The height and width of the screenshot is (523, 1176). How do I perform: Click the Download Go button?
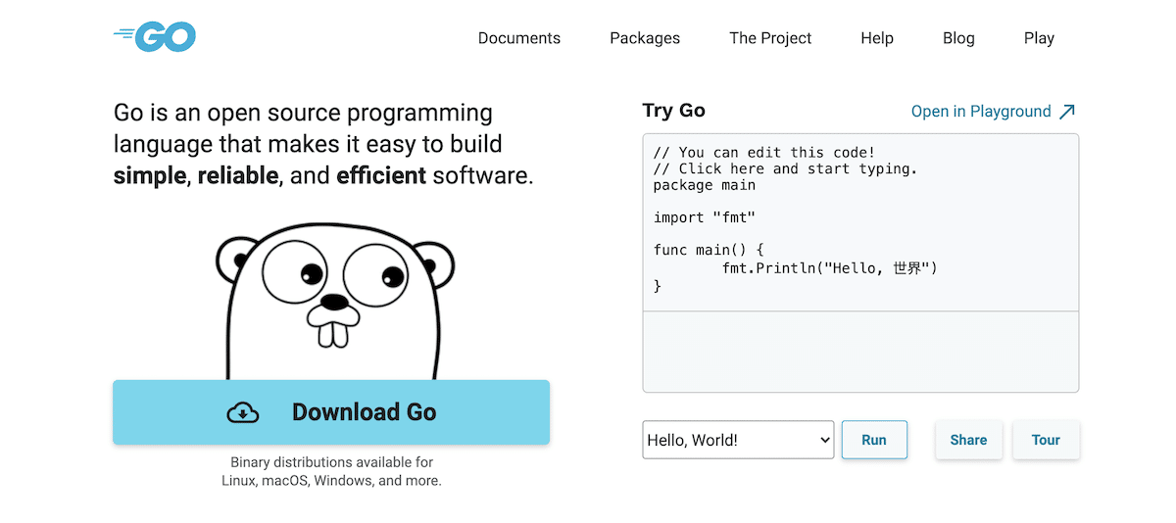[331, 412]
